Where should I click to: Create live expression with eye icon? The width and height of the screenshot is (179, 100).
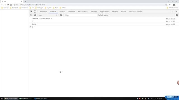[x=61, y=15]
